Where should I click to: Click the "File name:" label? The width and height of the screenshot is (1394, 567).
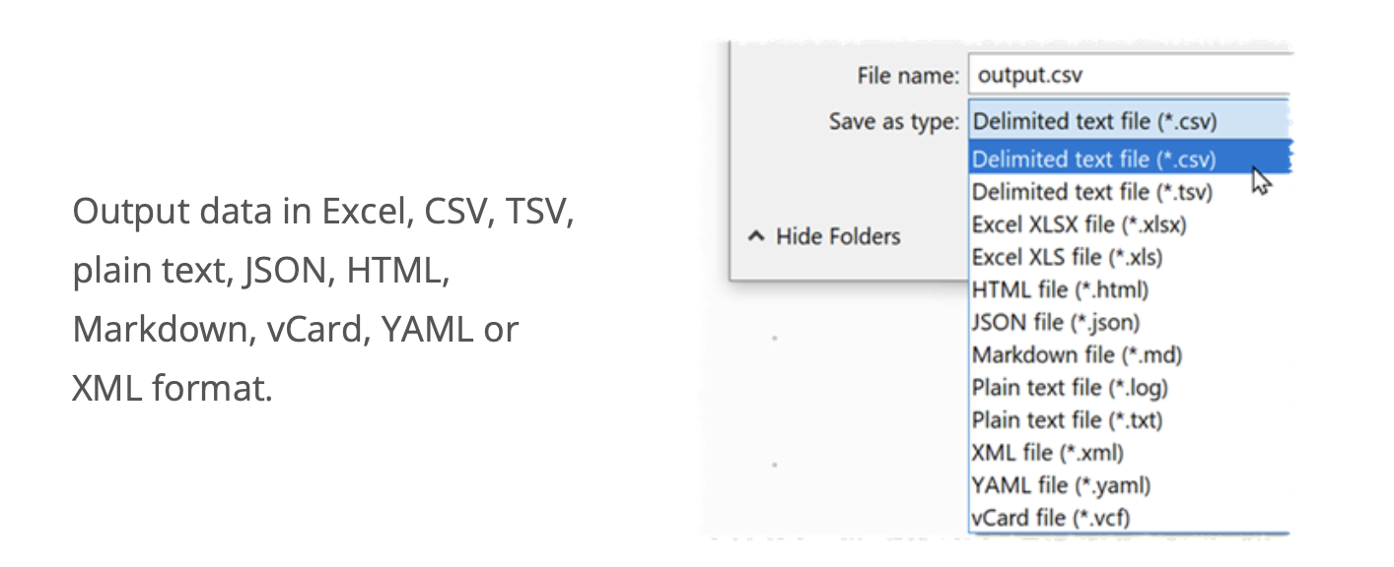coord(908,76)
